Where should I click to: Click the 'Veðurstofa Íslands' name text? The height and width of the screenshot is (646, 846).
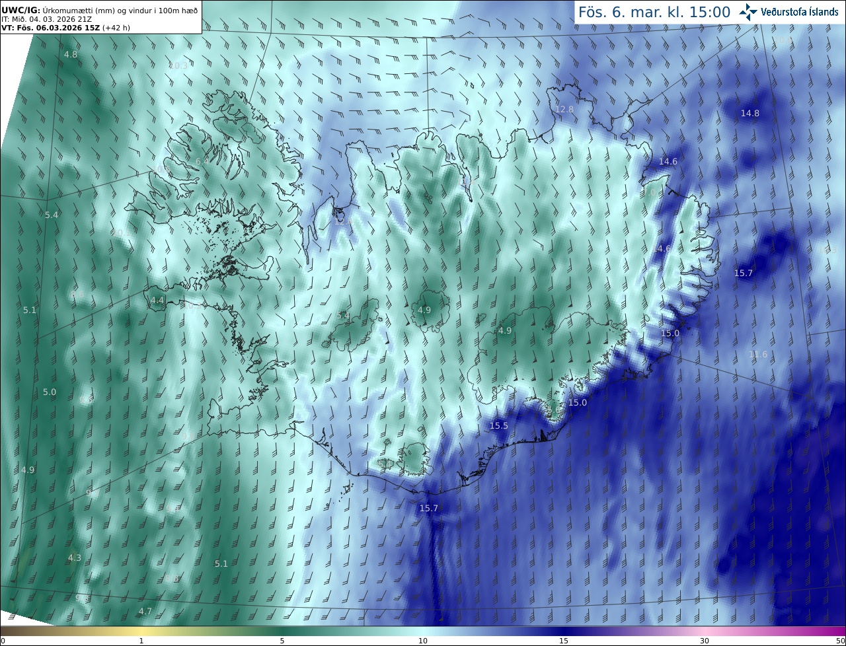point(800,12)
